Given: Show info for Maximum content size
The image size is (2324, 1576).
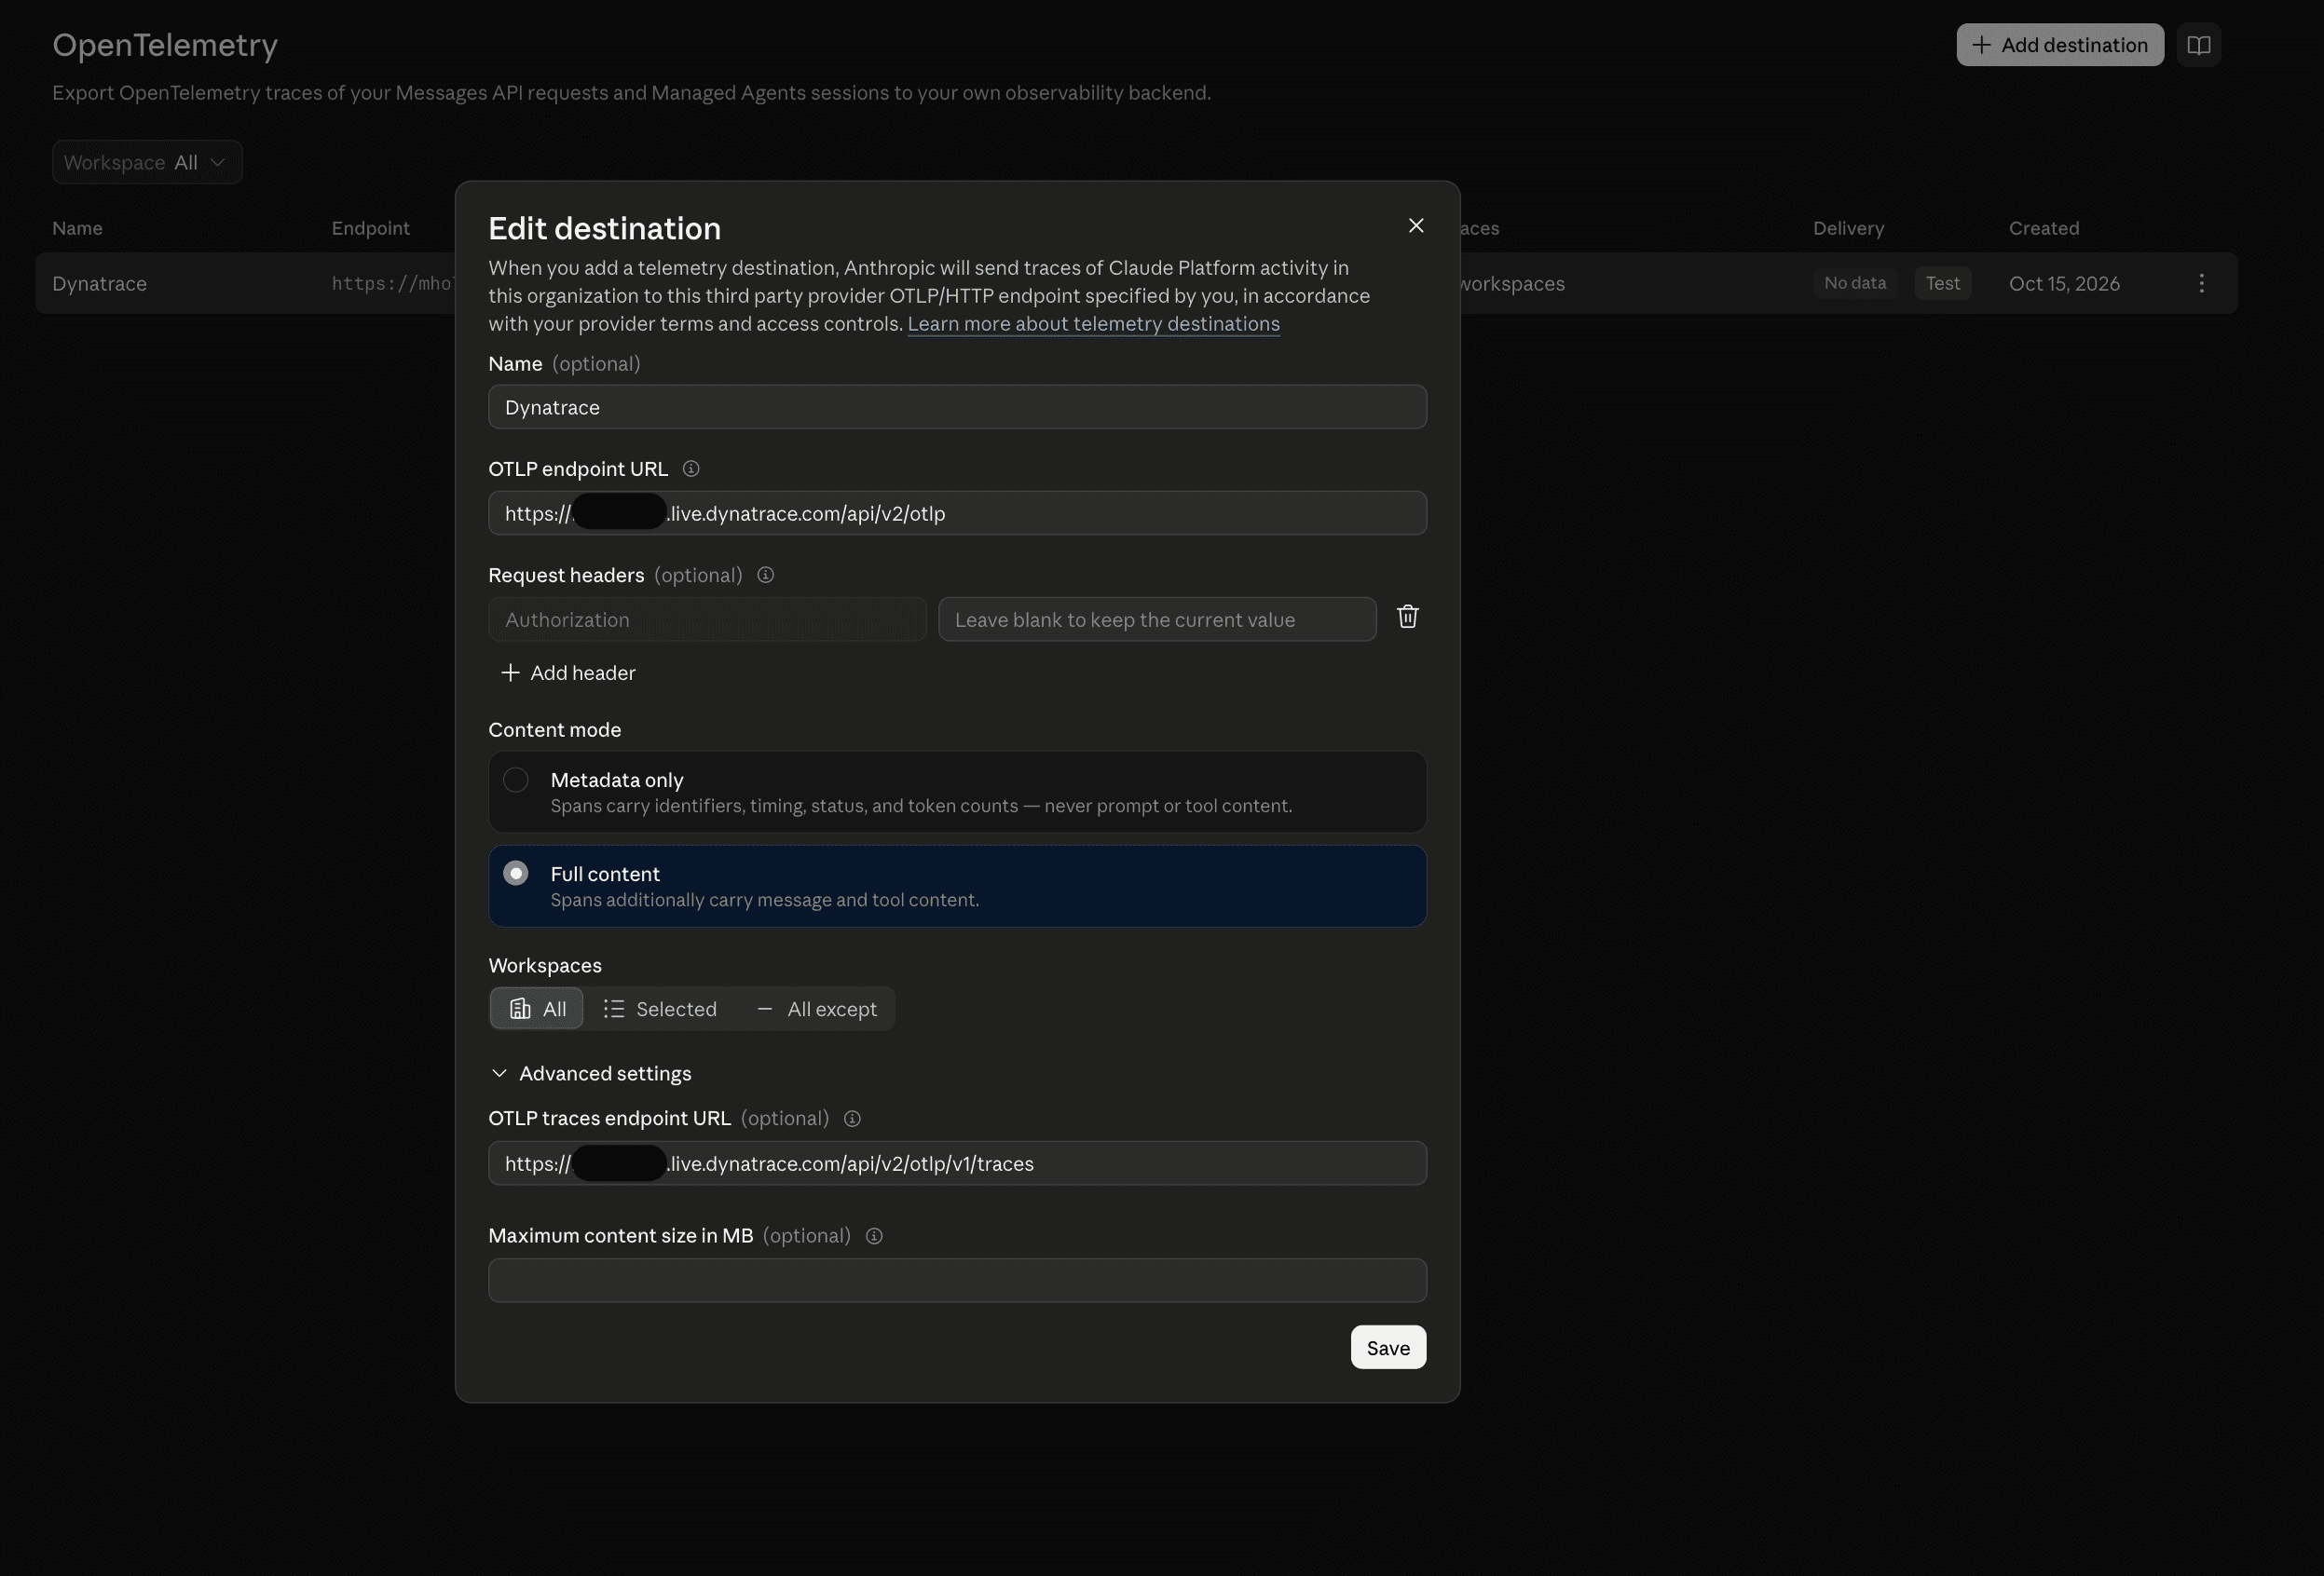Looking at the screenshot, I should click(874, 1236).
